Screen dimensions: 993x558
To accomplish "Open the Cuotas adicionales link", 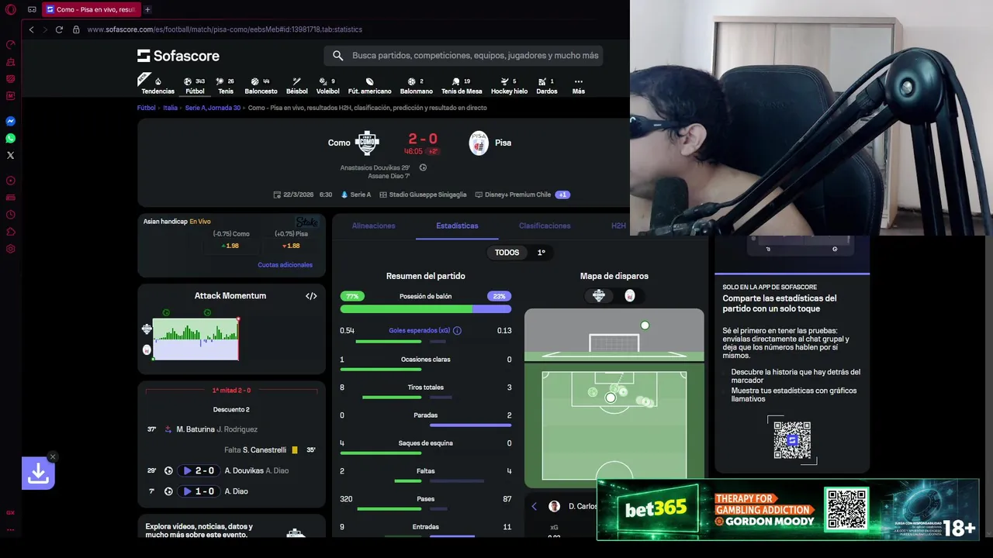I will point(285,265).
